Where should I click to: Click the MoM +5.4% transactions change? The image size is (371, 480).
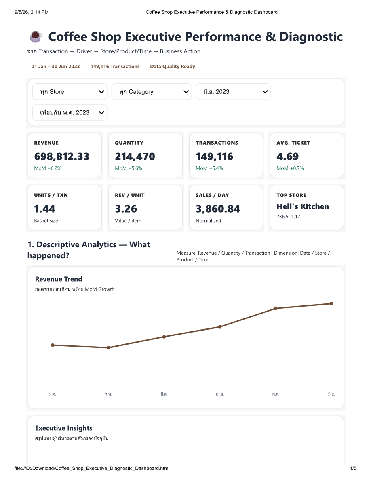(209, 168)
